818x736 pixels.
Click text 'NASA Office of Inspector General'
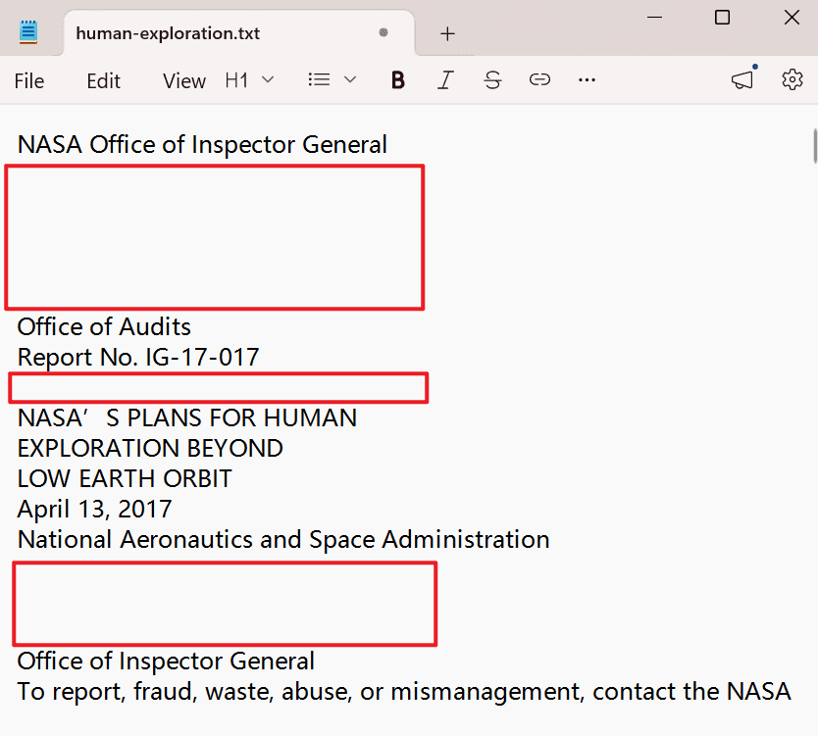point(202,144)
